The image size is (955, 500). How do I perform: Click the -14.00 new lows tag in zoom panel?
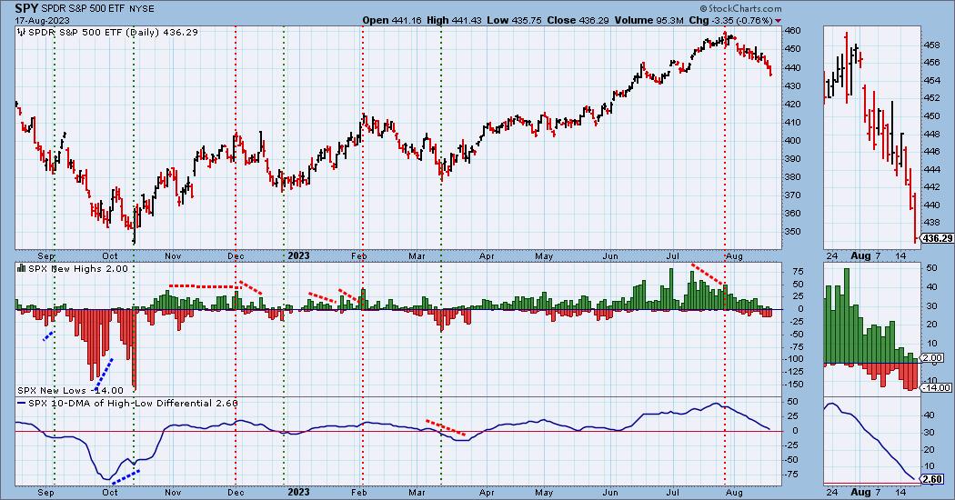937,388
